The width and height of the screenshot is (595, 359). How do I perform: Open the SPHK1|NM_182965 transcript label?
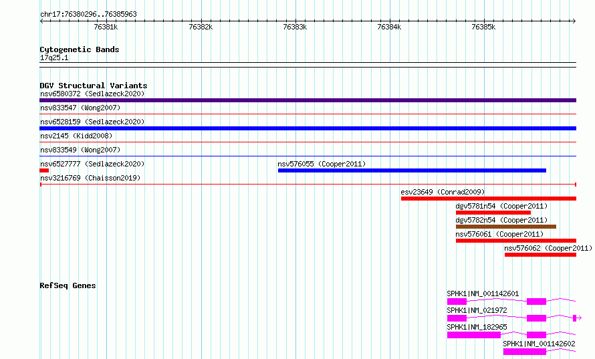tap(477, 327)
